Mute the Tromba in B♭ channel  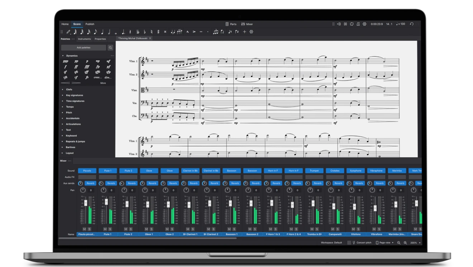pyautogui.click(x=312, y=229)
